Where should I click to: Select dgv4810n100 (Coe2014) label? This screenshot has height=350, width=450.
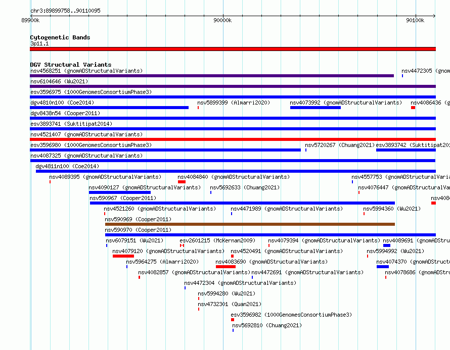point(62,103)
